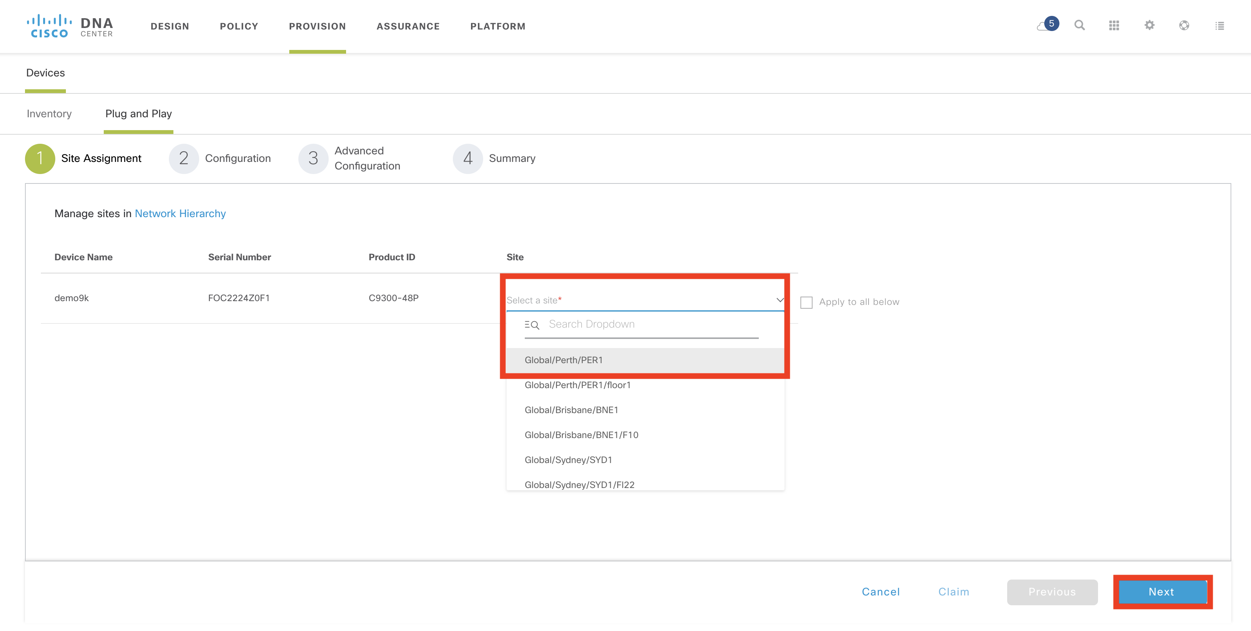Open the Assurance menu
The width and height of the screenshot is (1251, 631).
408,26
